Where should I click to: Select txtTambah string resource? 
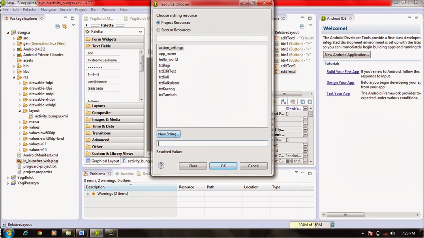coord(168,95)
